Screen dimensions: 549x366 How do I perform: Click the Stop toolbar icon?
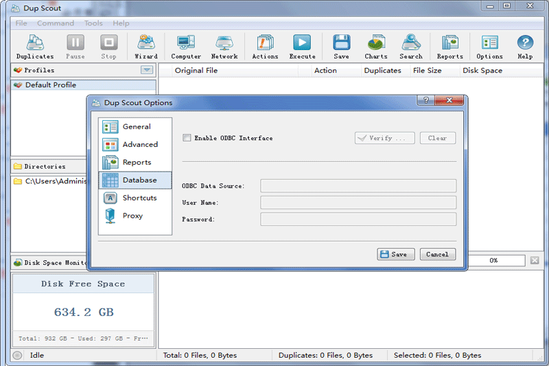click(109, 47)
